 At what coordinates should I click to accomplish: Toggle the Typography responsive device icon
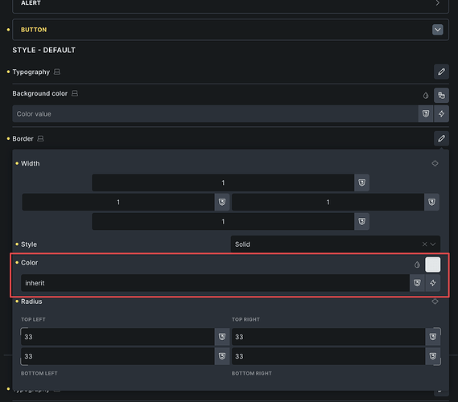(57, 72)
